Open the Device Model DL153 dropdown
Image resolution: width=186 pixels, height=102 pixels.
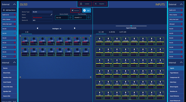click(70, 17)
